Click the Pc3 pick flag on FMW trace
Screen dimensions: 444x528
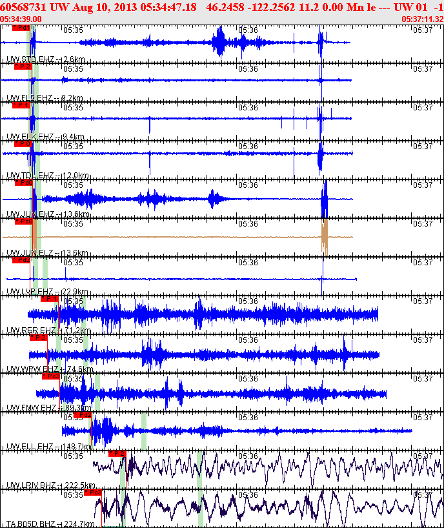51,376
